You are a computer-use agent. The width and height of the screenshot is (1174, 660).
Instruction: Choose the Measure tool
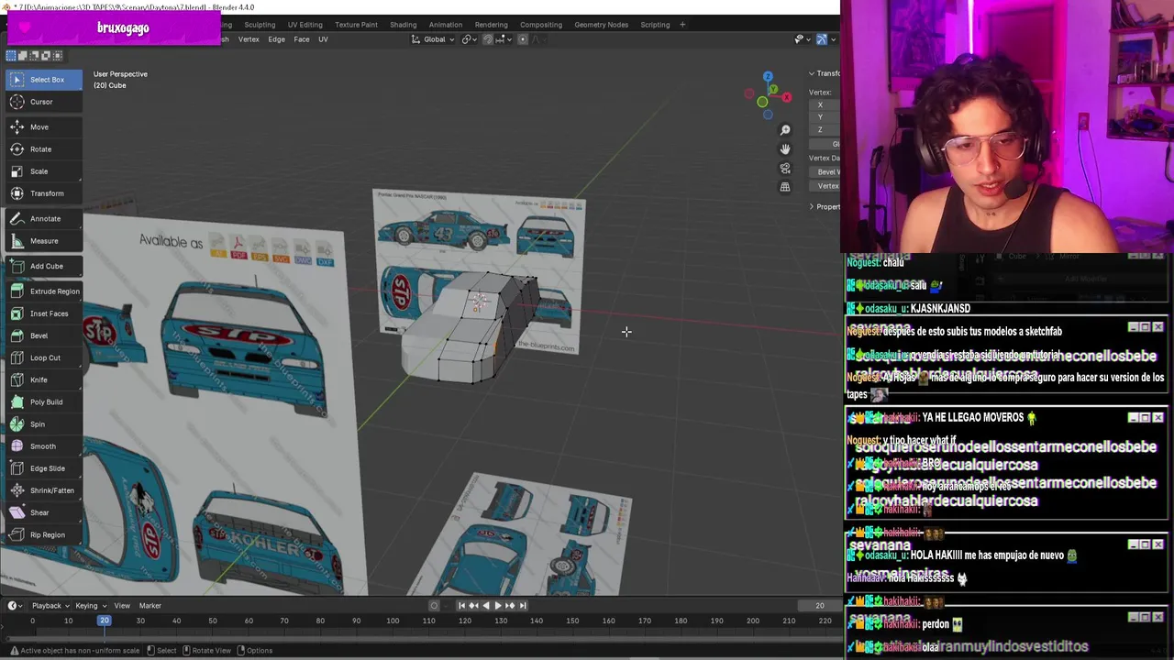[x=42, y=241]
